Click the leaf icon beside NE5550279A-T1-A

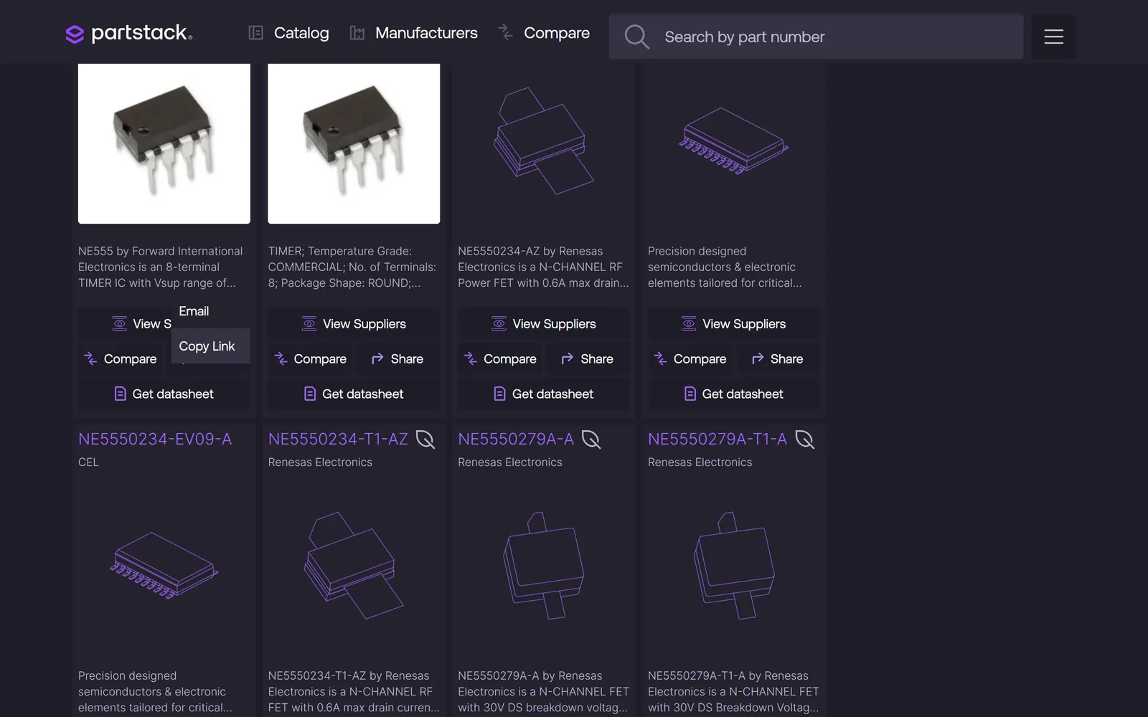[x=805, y=440]
